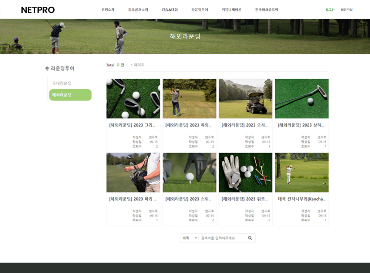Viewport: 370px width, 273px height.
Task: Select the highlighted 해외라운딩 sidebar tab
Action: tap(70, 95)
